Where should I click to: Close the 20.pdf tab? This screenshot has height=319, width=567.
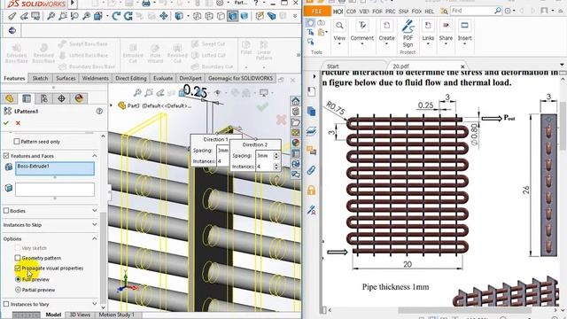click(x=462, y=66)
